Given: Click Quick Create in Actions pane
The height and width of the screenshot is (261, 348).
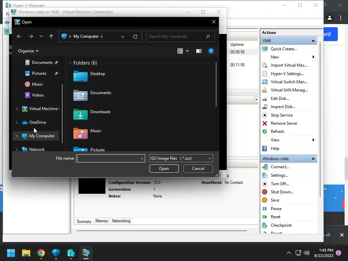Looking at the screenshot, I should pos(283,49).
